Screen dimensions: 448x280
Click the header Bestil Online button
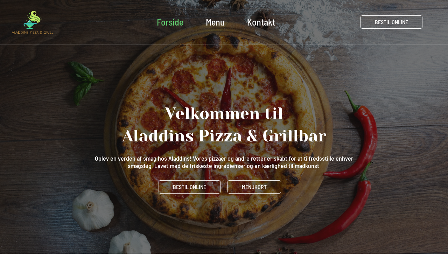click(x=391, y=22)
